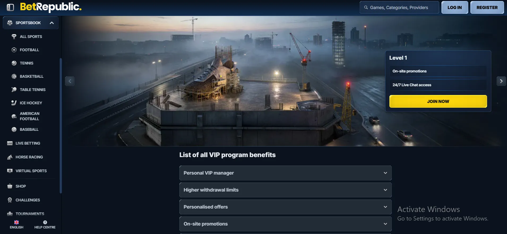Screen dimensions: 507x234
Task: Expand Higher withdrawal limits accordion
Action: pos(286,190)
